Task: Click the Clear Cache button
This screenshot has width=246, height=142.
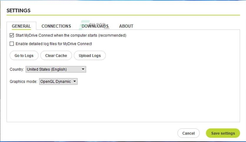Action: pyautogui.click(x=56, y=55)
